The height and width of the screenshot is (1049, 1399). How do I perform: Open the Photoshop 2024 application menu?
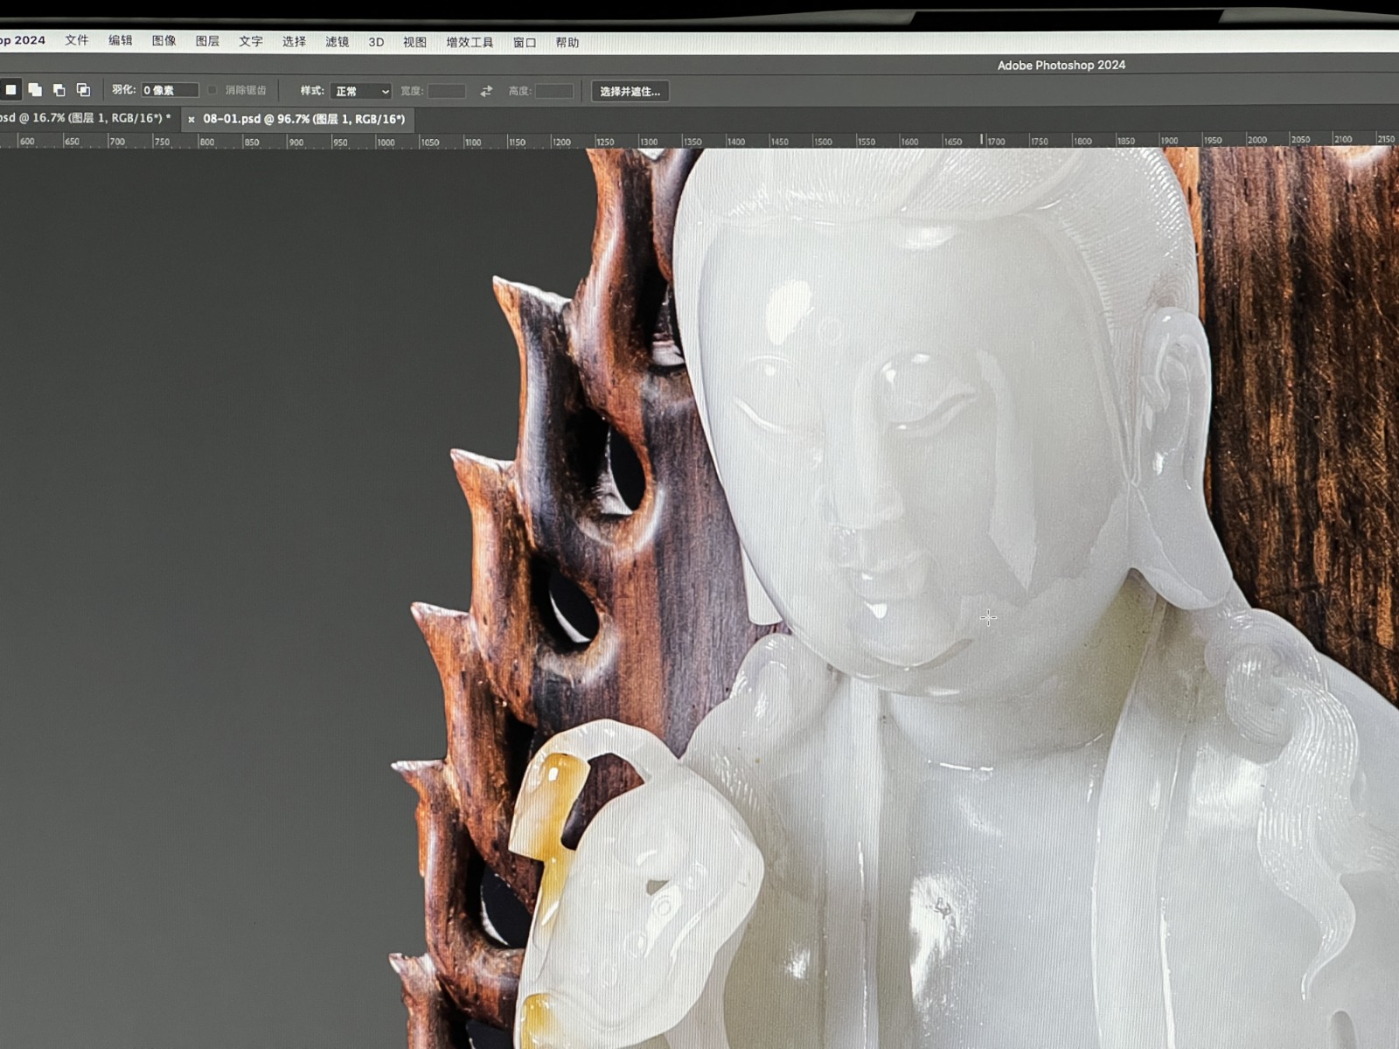coord(23,40)
